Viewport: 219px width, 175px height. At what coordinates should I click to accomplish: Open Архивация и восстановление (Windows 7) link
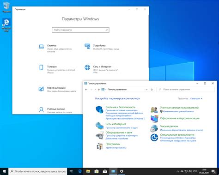pyautogui.click(x=125, y=119)
